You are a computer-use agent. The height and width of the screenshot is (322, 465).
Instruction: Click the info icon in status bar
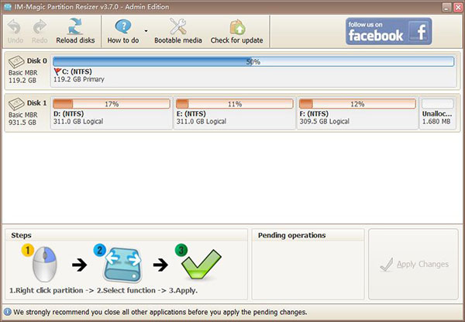(8, 312)
